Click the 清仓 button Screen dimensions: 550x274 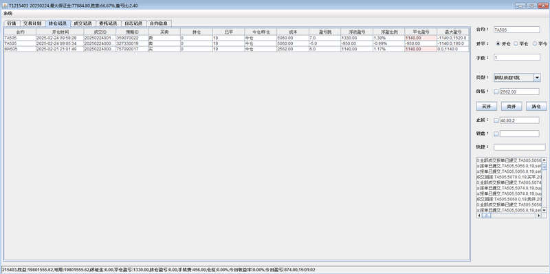536,107
